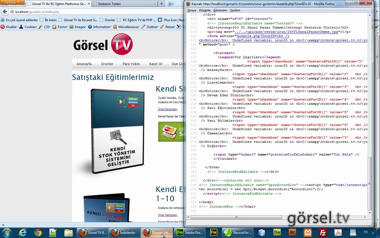Expand the Cookies developer toolbar menu

(28, 27)
